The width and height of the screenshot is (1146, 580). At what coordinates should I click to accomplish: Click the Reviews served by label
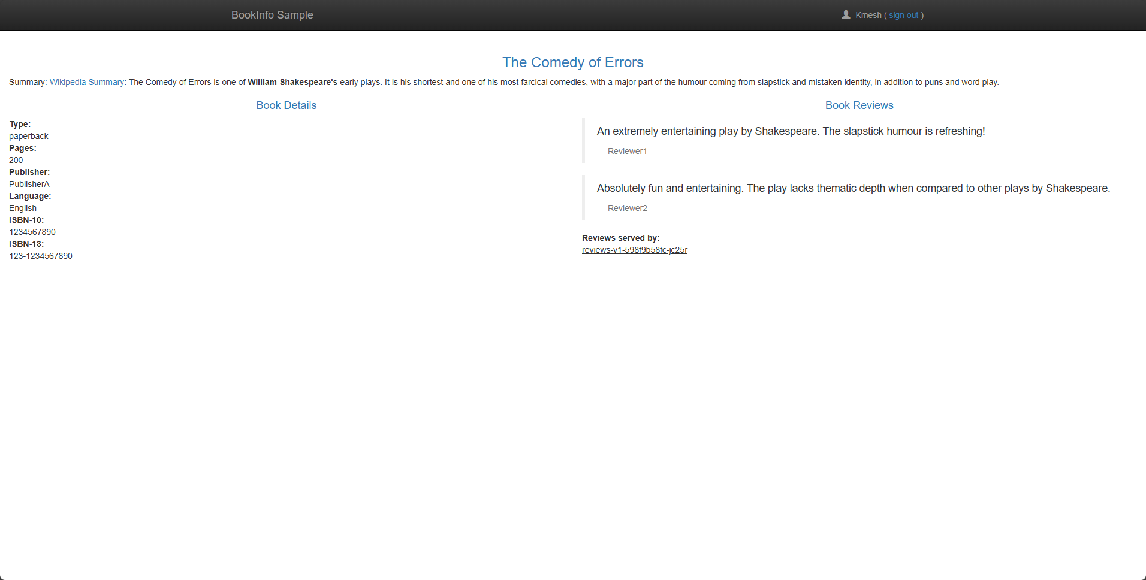(x=620, y=238)
